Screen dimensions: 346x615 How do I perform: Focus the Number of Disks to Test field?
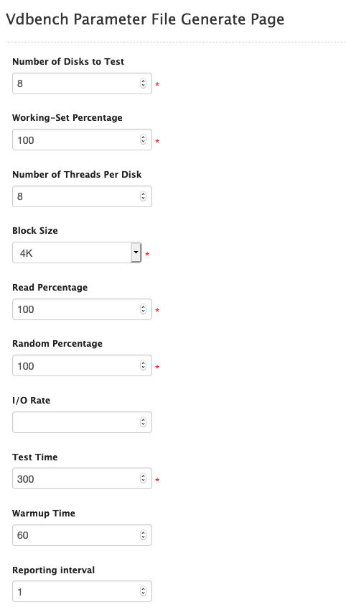point(83,83)
